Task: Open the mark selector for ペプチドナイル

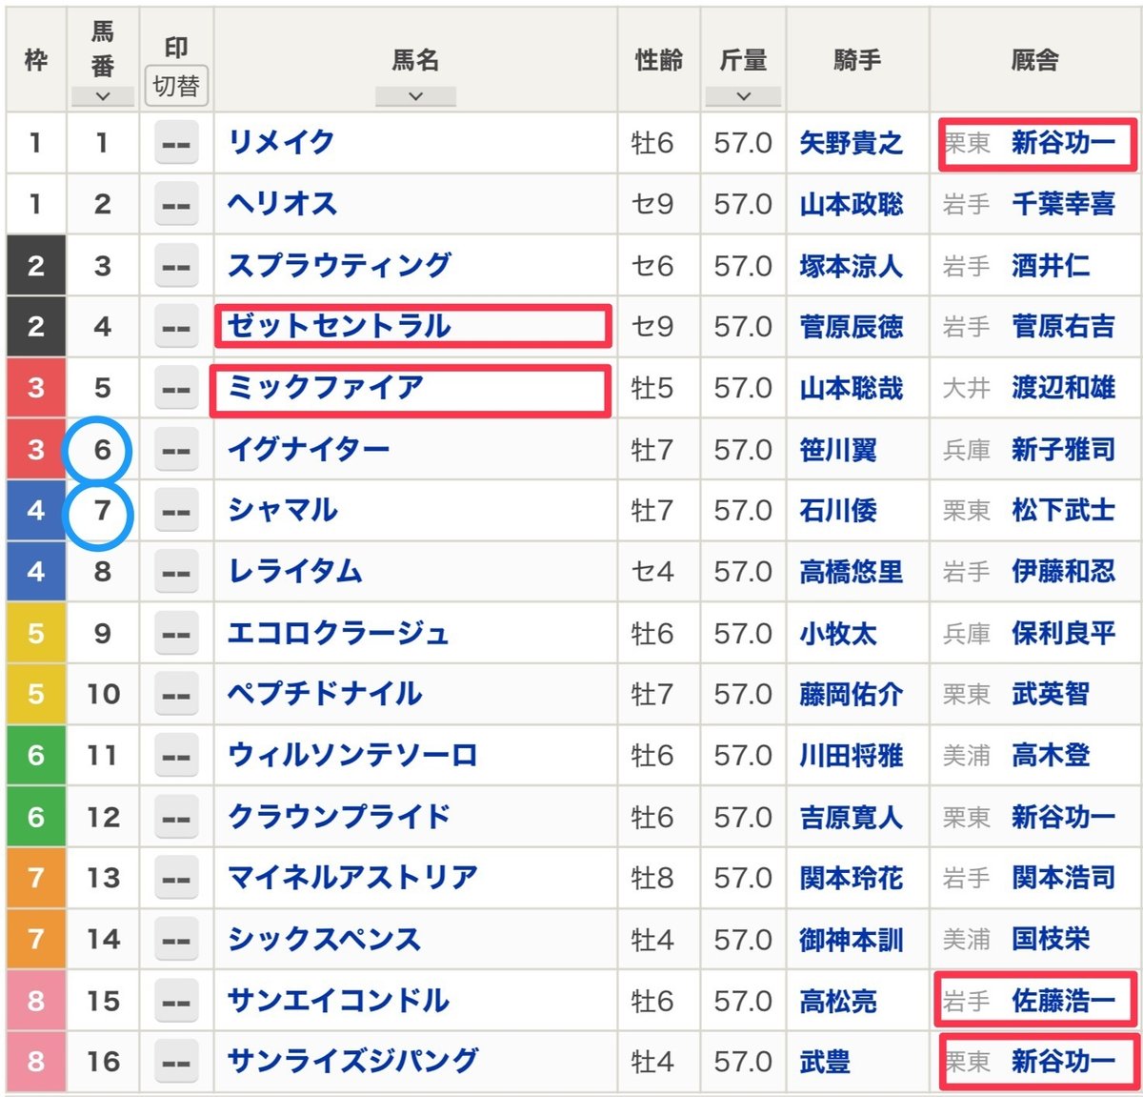Action: pos(175,695)
